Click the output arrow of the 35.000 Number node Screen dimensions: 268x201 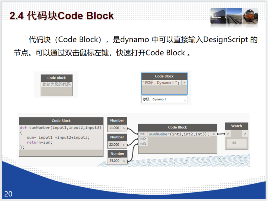pyautogui.click(x=123, y=161)
